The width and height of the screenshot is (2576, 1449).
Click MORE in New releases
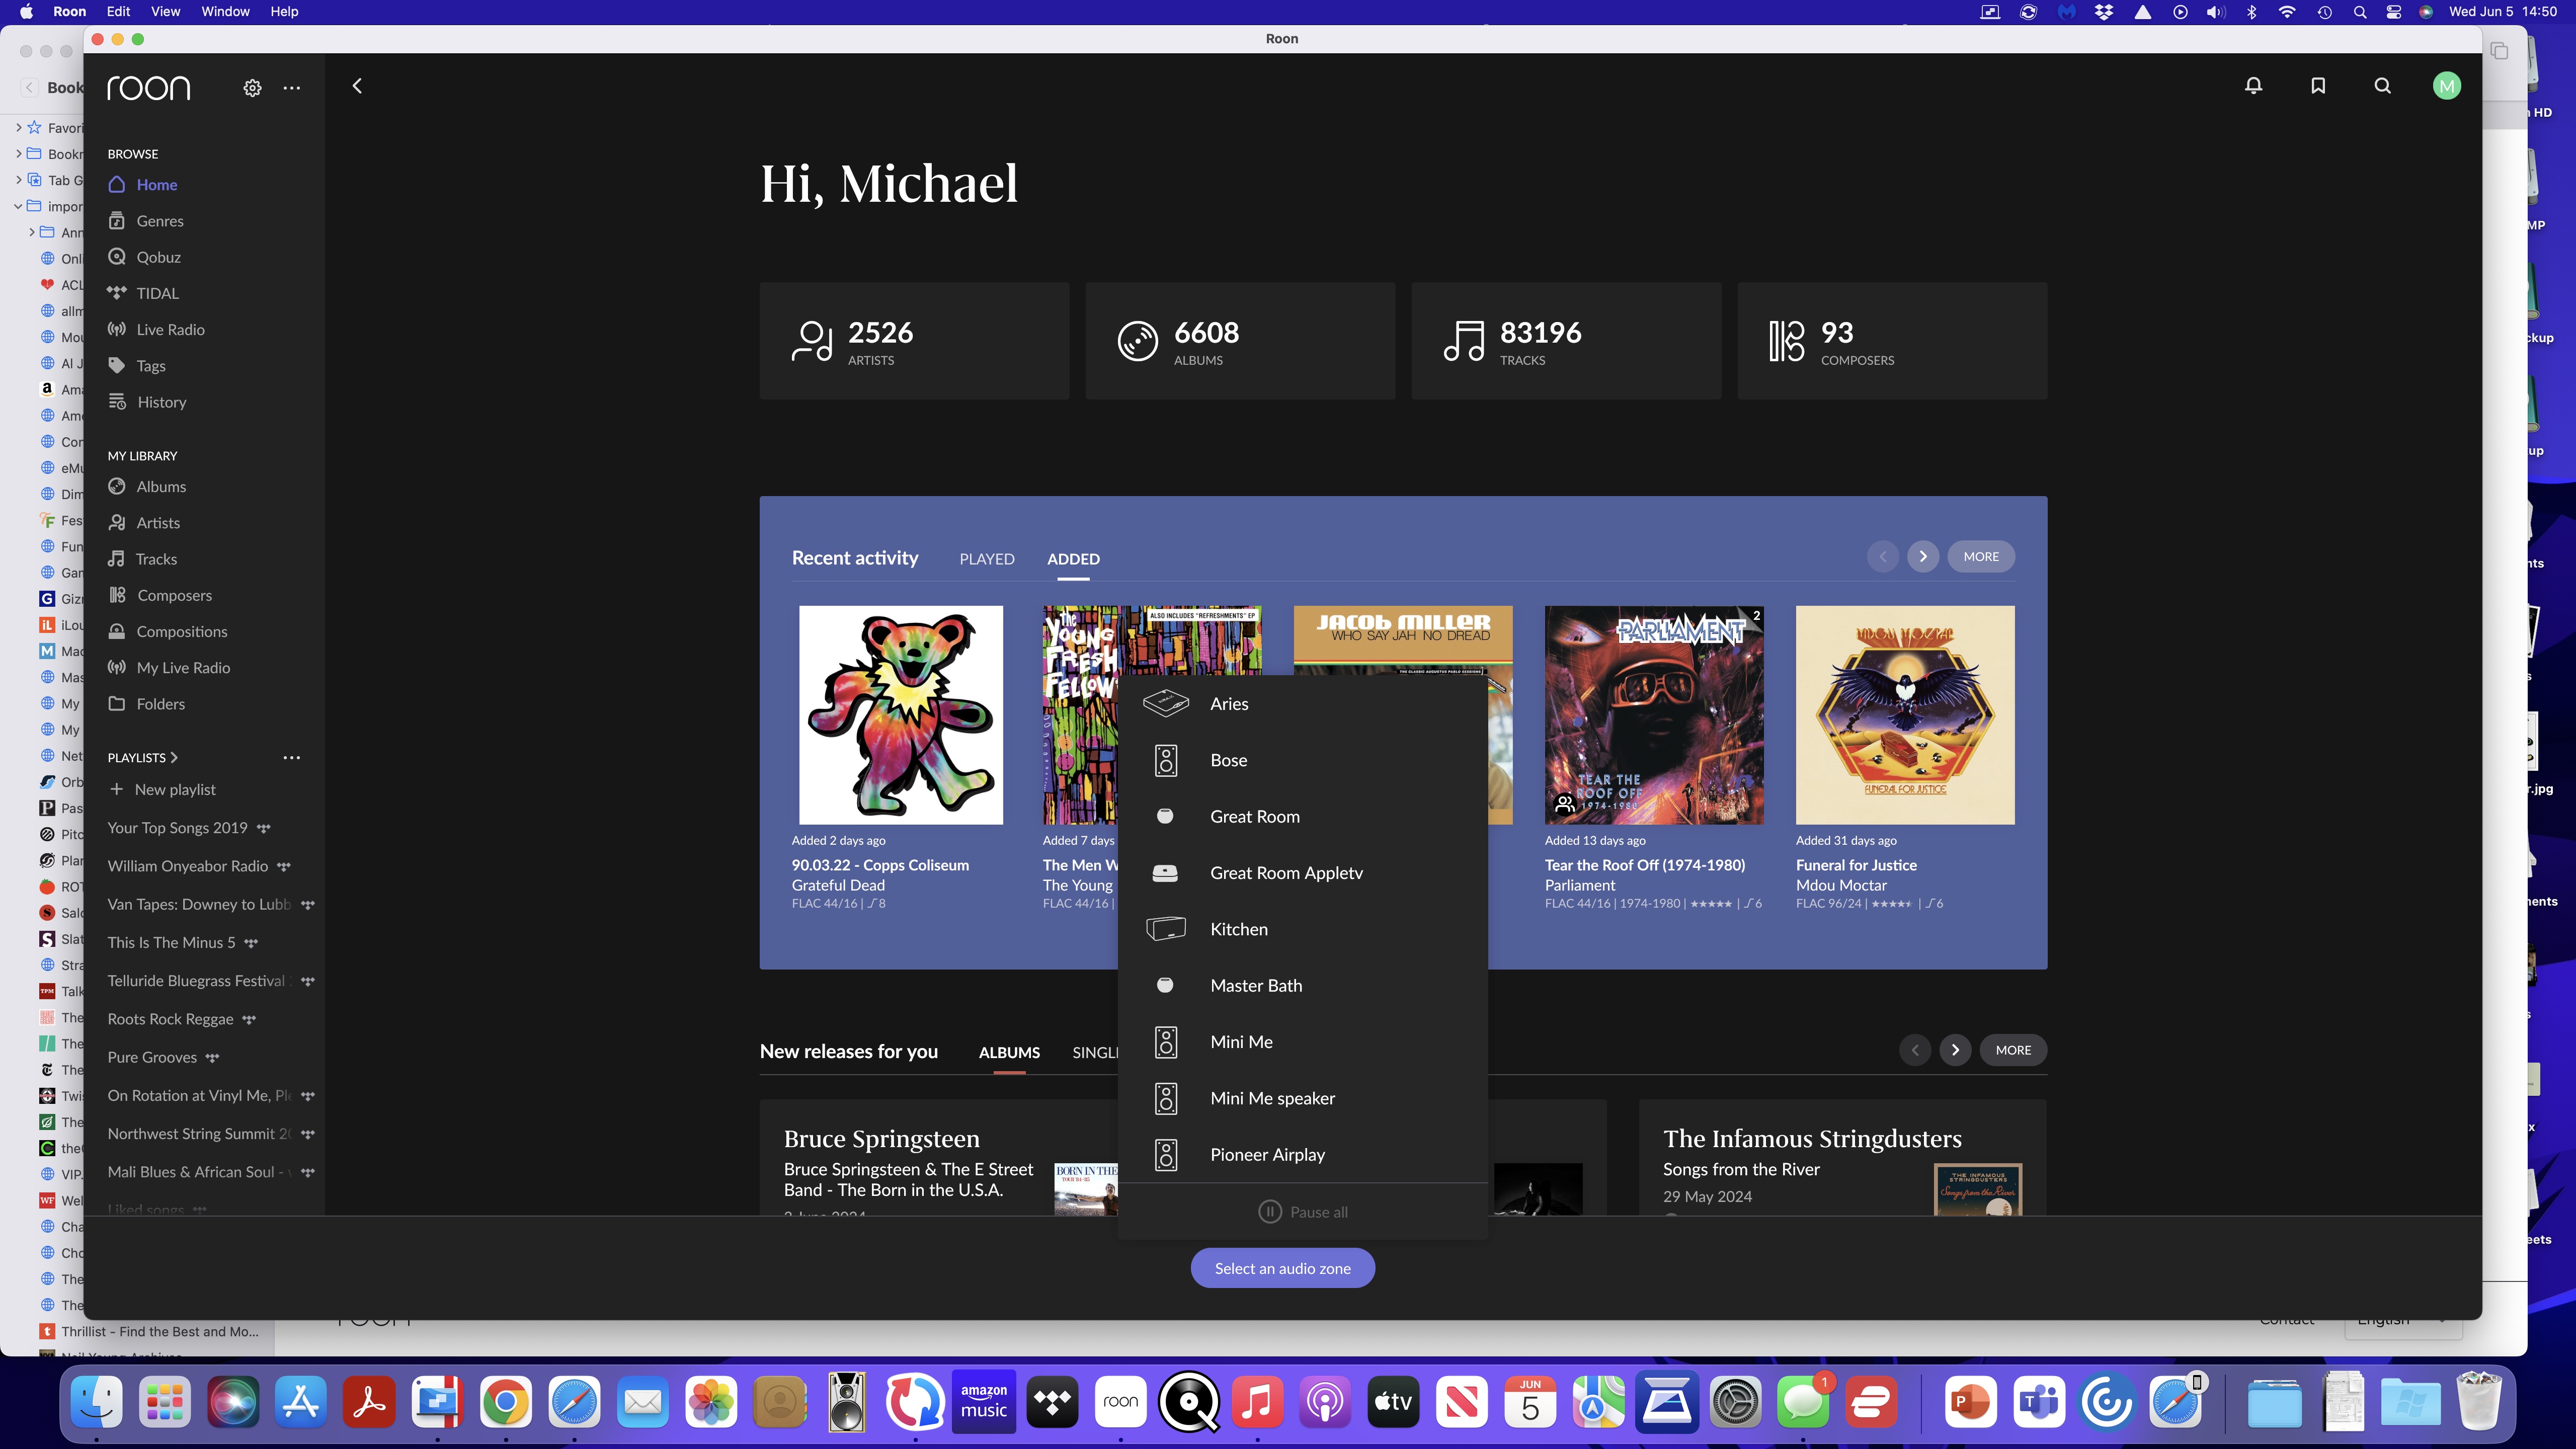click(2013, 1050)
